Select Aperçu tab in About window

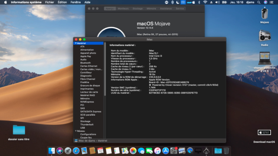[x=110, y=9]
